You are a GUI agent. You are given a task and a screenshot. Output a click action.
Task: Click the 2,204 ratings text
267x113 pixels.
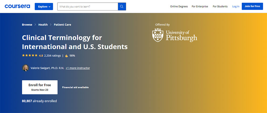[52, 56]
